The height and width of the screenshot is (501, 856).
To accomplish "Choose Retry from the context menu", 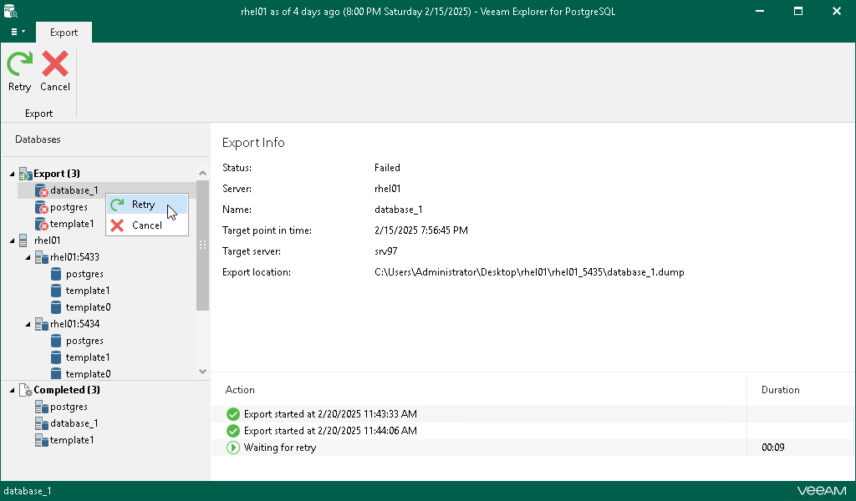I will (x=143, y=205).
